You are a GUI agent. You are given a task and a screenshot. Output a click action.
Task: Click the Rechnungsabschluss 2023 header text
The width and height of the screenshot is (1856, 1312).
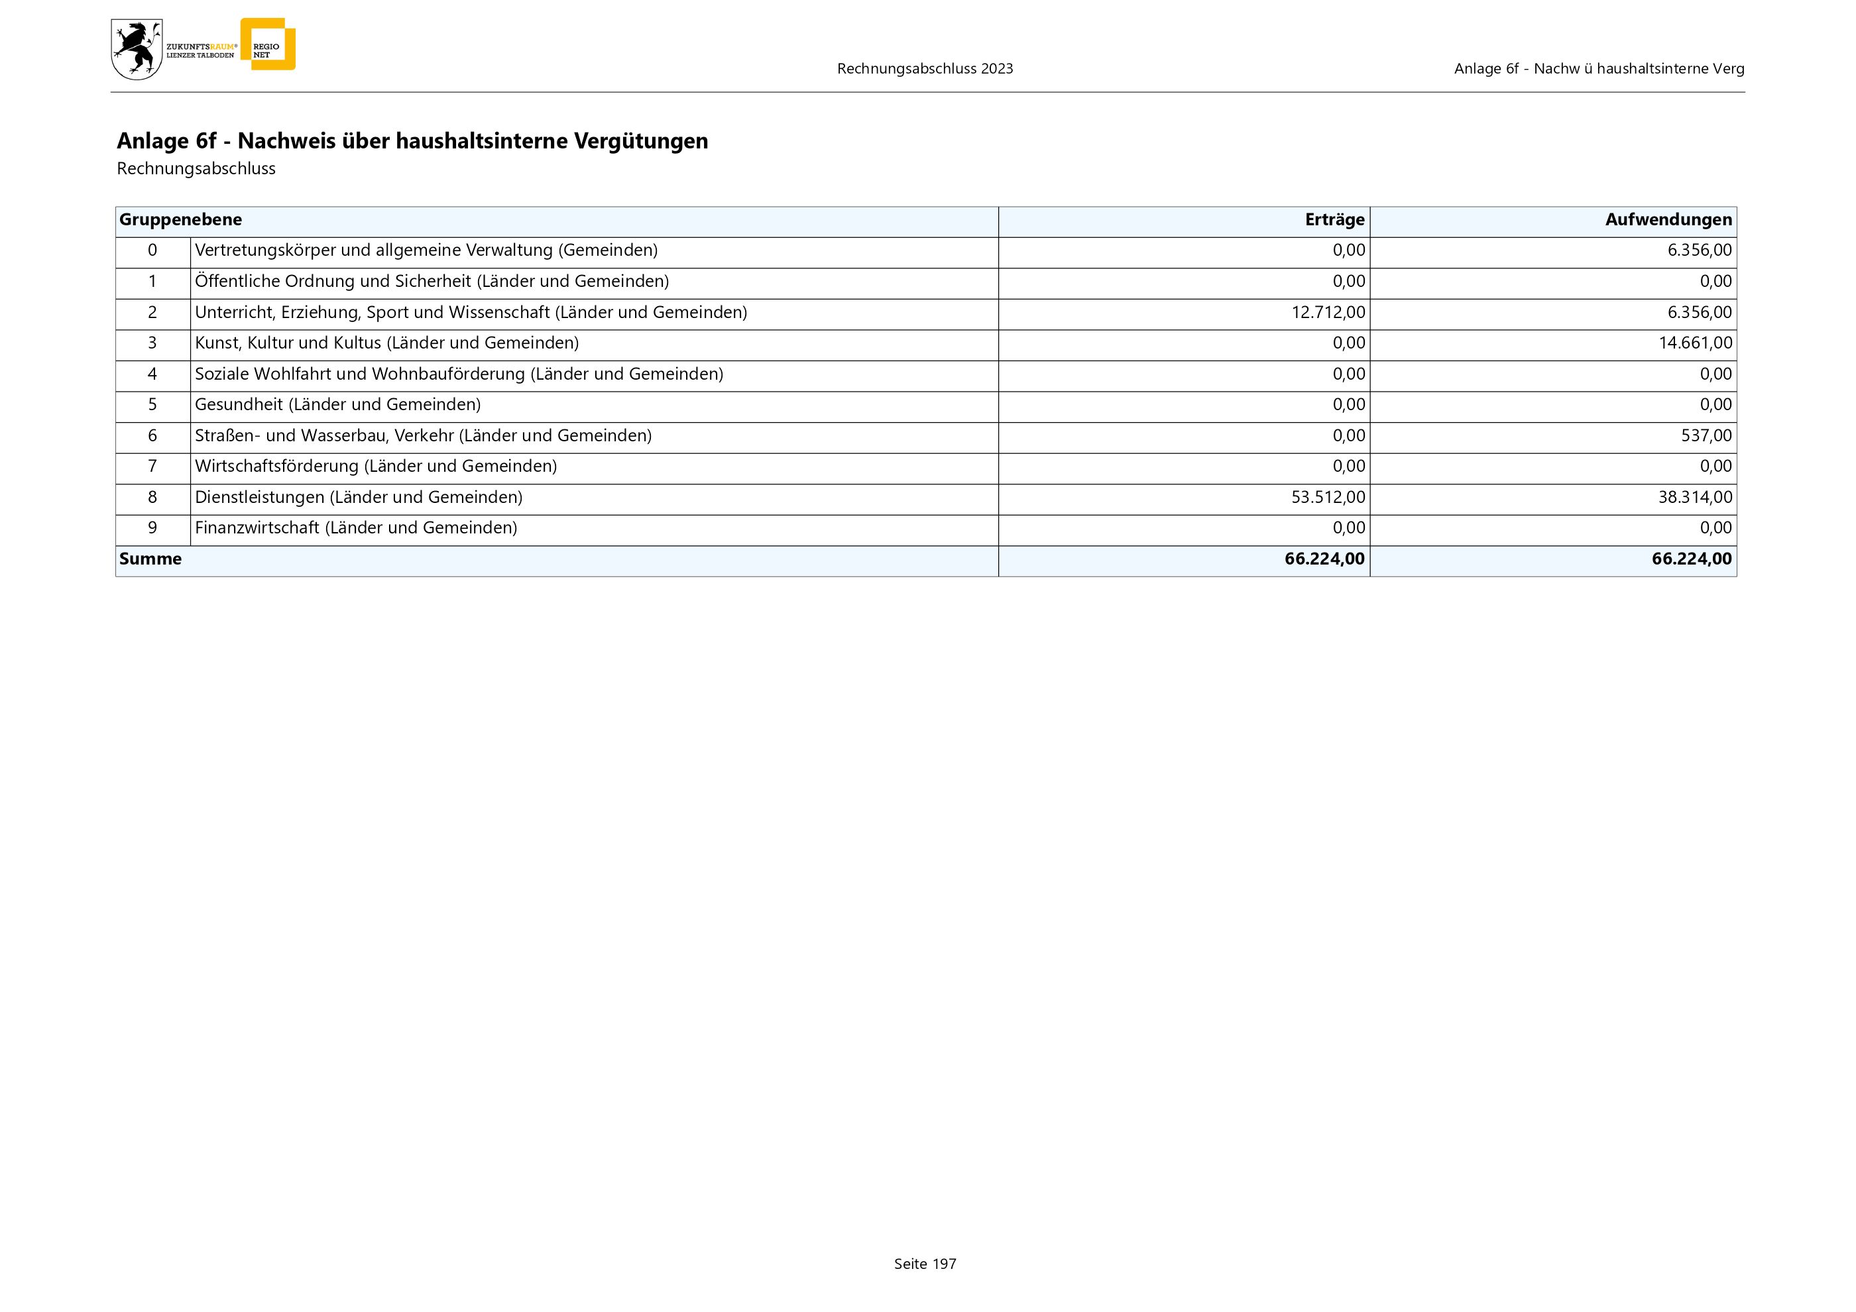tap(925, 69)
